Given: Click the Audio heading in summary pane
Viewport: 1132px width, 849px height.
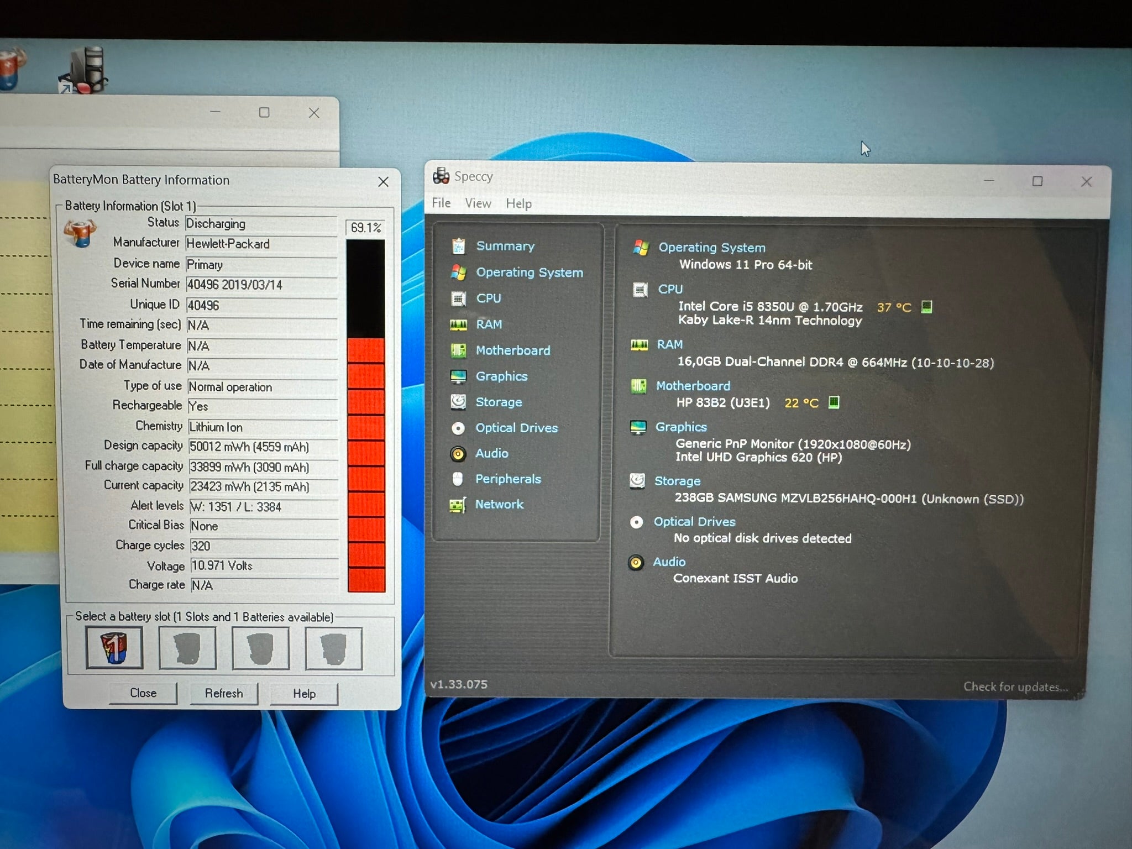Looking at the screenshot, I should tap(669, 562).
